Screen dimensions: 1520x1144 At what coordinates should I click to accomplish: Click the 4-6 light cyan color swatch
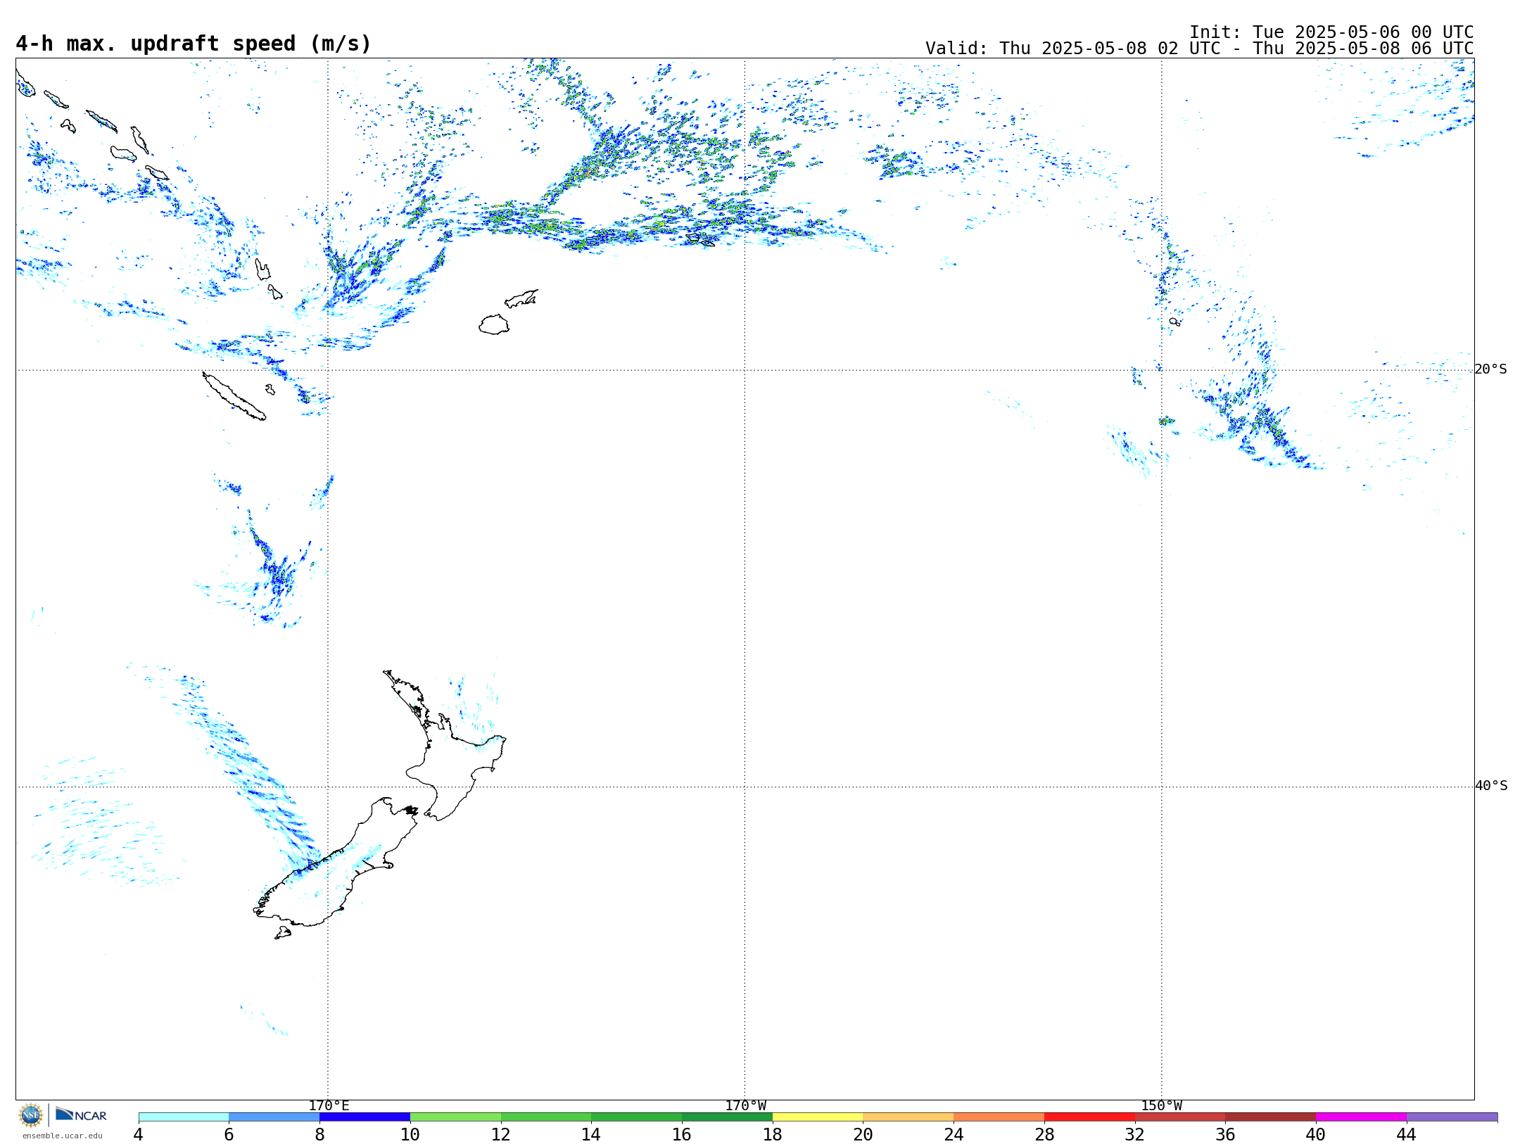(184, 1117)
